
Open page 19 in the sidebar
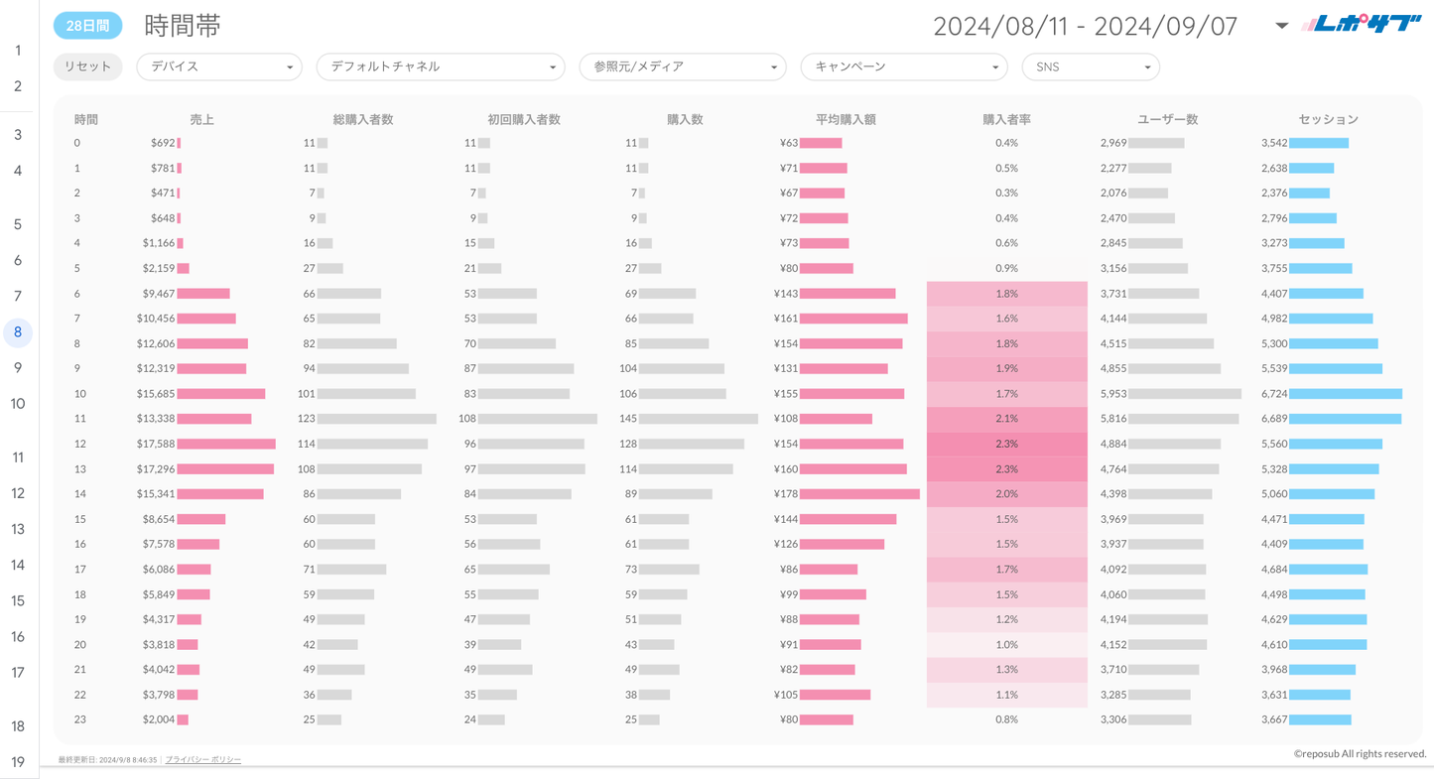click(x=18, y=762)
